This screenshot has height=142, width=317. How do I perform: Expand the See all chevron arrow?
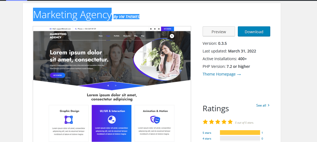(x=269, y=105)
